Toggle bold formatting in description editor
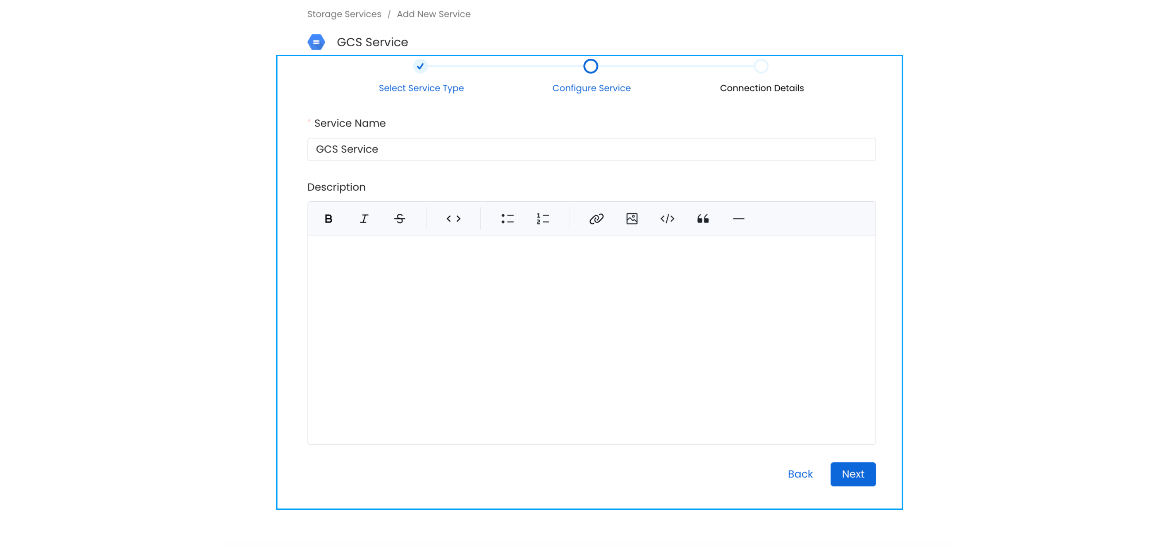Image resolution: width=1167 pixels, height=547 pixels. click(329, 219)
